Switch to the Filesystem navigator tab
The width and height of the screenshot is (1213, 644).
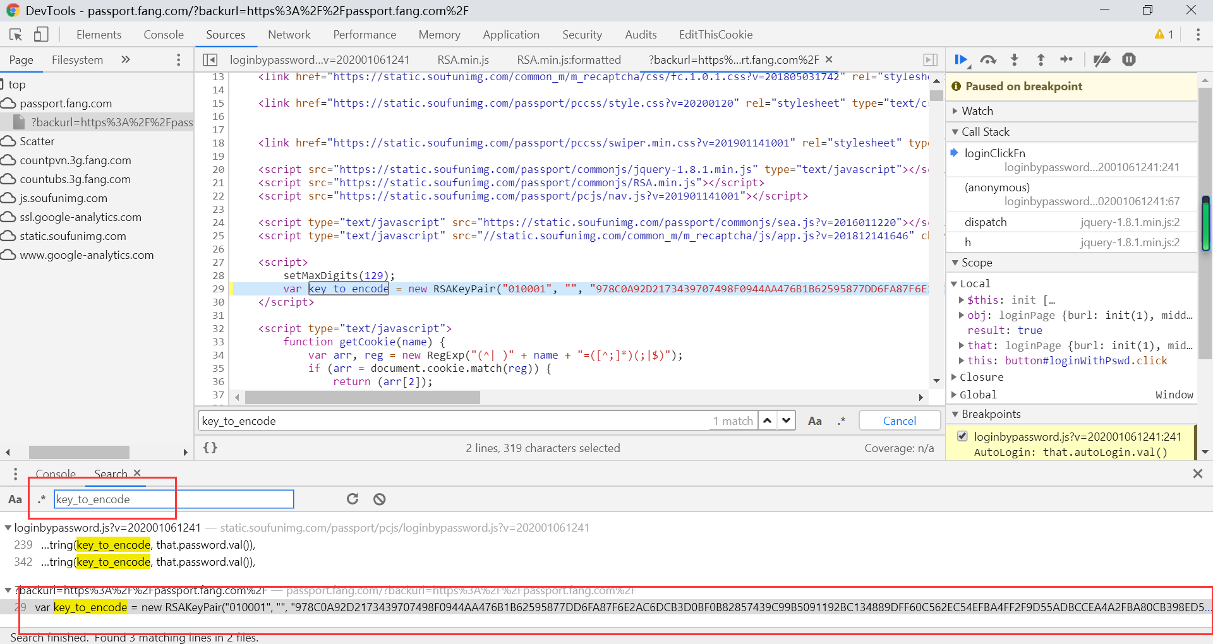(x=77, y=60)
